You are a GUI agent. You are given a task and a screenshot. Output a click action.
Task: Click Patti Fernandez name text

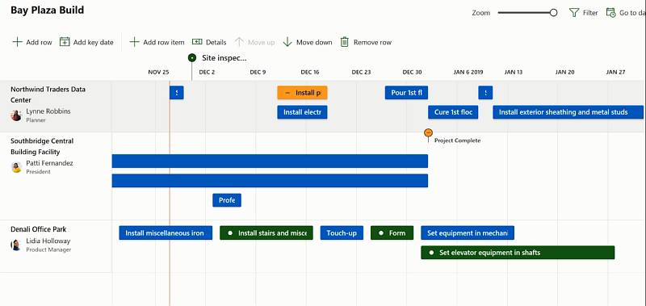[49, 163]
